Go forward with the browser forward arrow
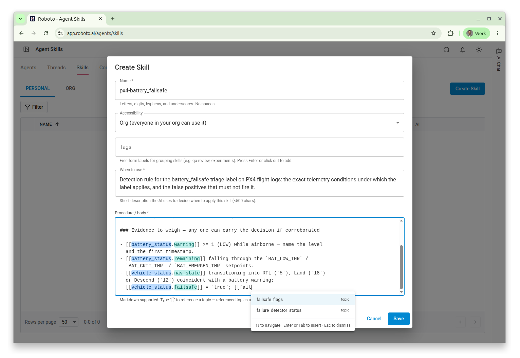This screenshot has height=358, width=520. tap(34, 33)
